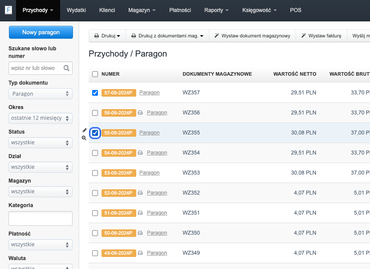This screenshot has height=269, width=370.
Task: Check the 51-09-2024P row checkbox
Action: tap(95, 213)
